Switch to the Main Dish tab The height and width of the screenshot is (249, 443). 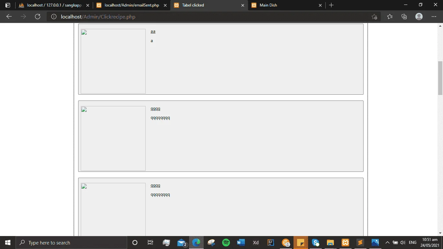pyautogui.click(x=287, y=5)
